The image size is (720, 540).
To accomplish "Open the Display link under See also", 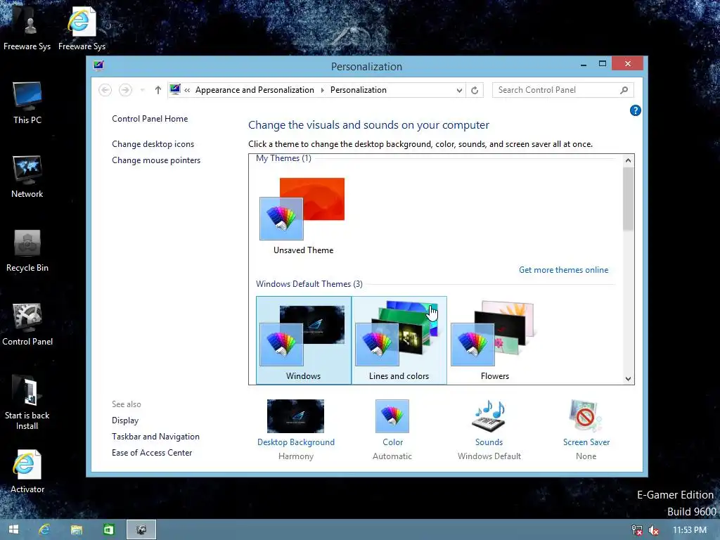I will 125,420.
